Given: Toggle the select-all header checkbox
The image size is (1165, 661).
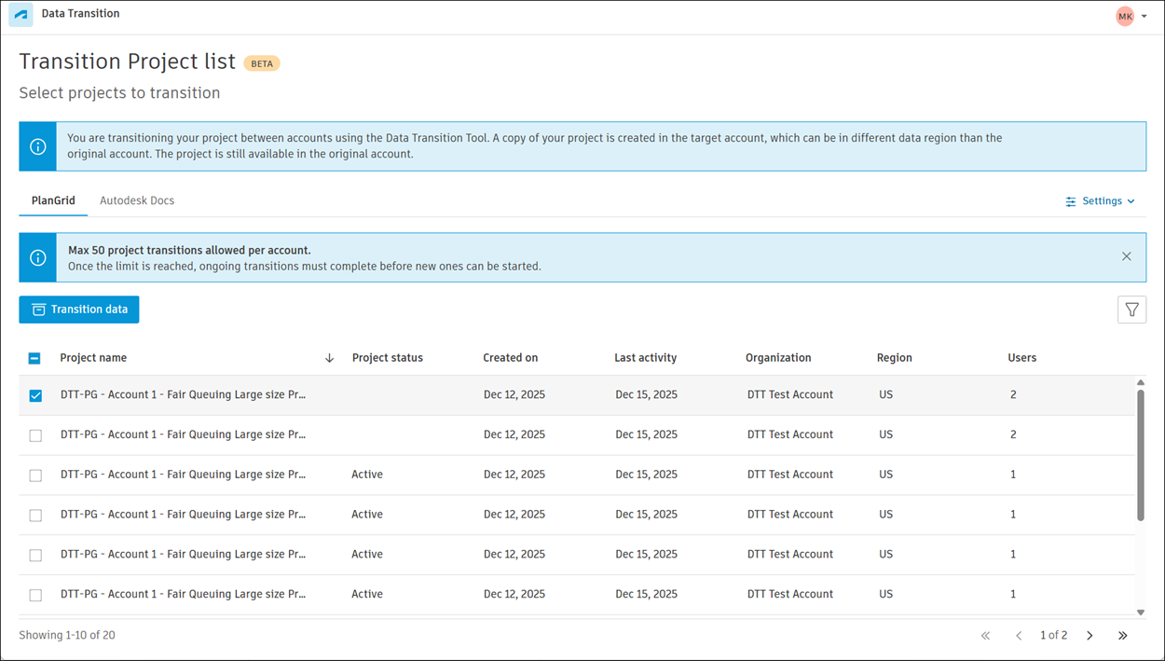Looking at the screenshot, I should click(34, 358).
